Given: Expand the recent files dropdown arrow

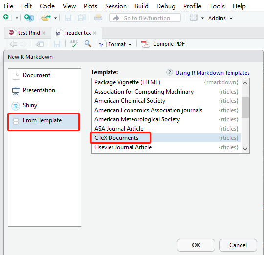Looking at the screenshot, I should point(55,18).
